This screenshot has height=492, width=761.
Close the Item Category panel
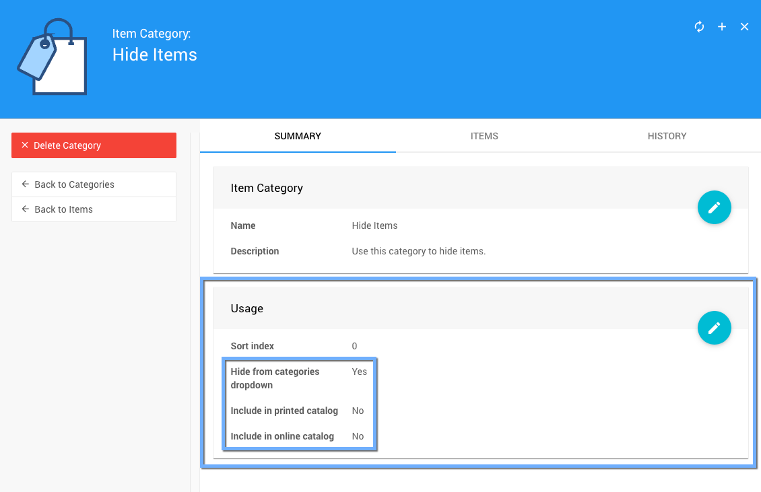click(x=744, y=27)
